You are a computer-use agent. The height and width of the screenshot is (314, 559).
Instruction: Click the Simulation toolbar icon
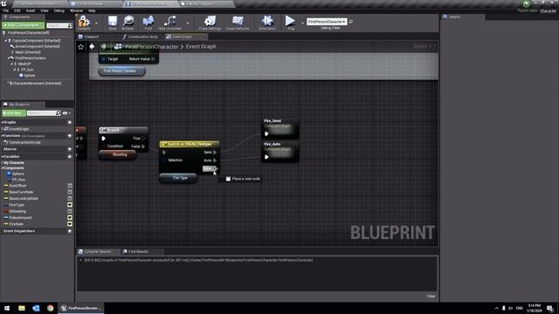coord(267,23)
